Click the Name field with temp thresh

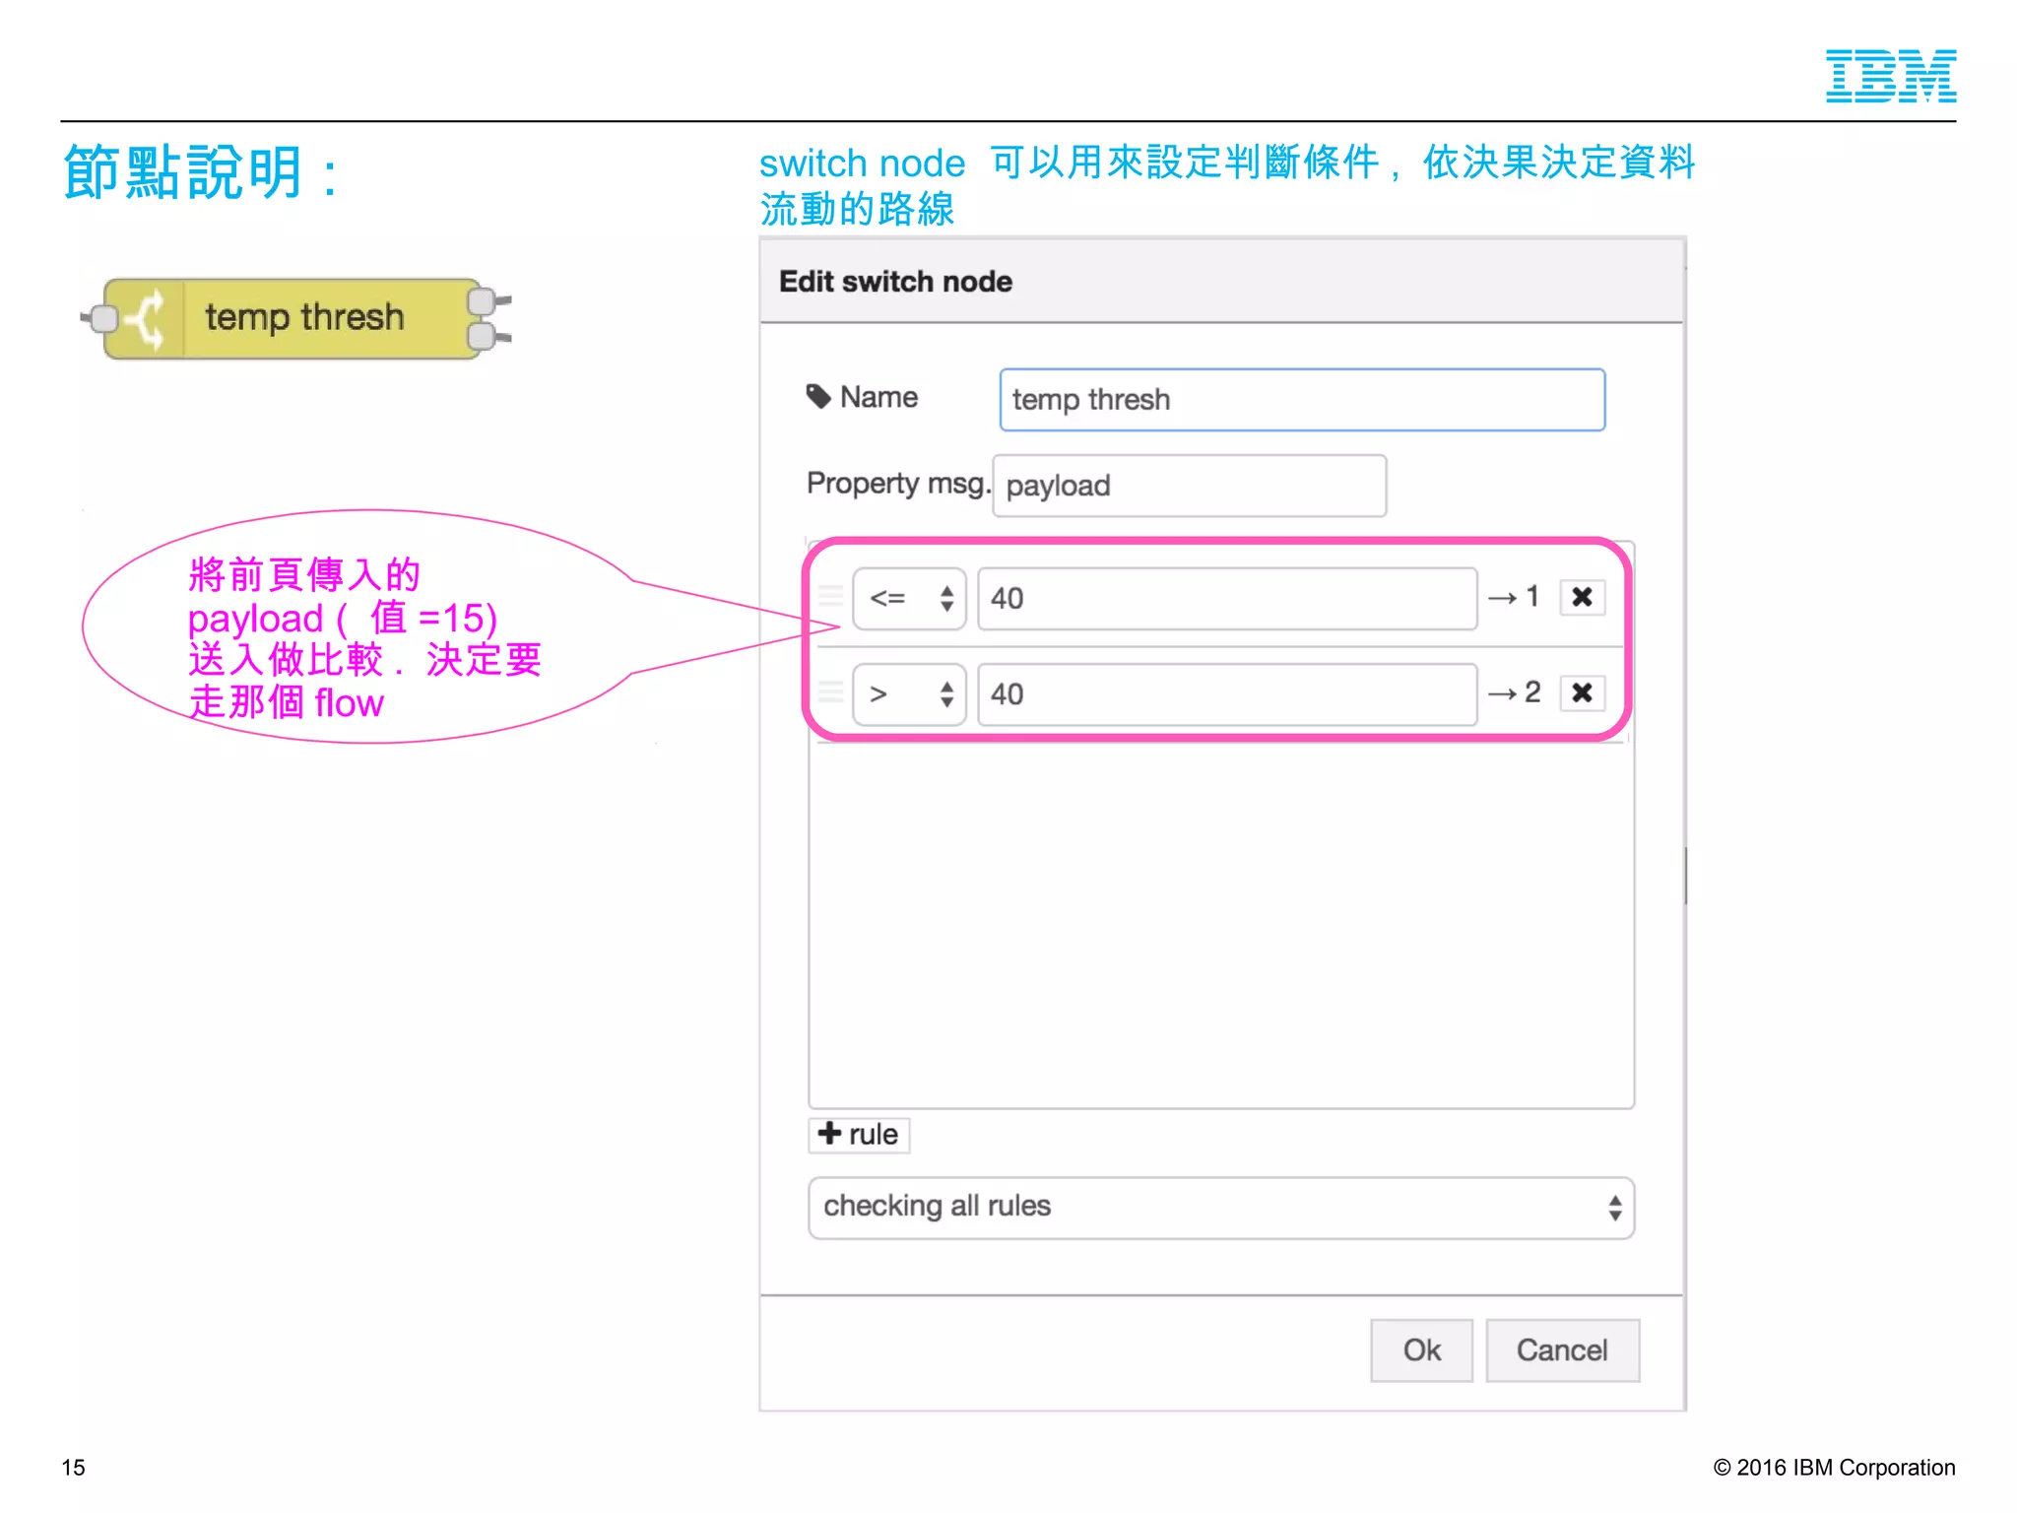point(1302,399)
